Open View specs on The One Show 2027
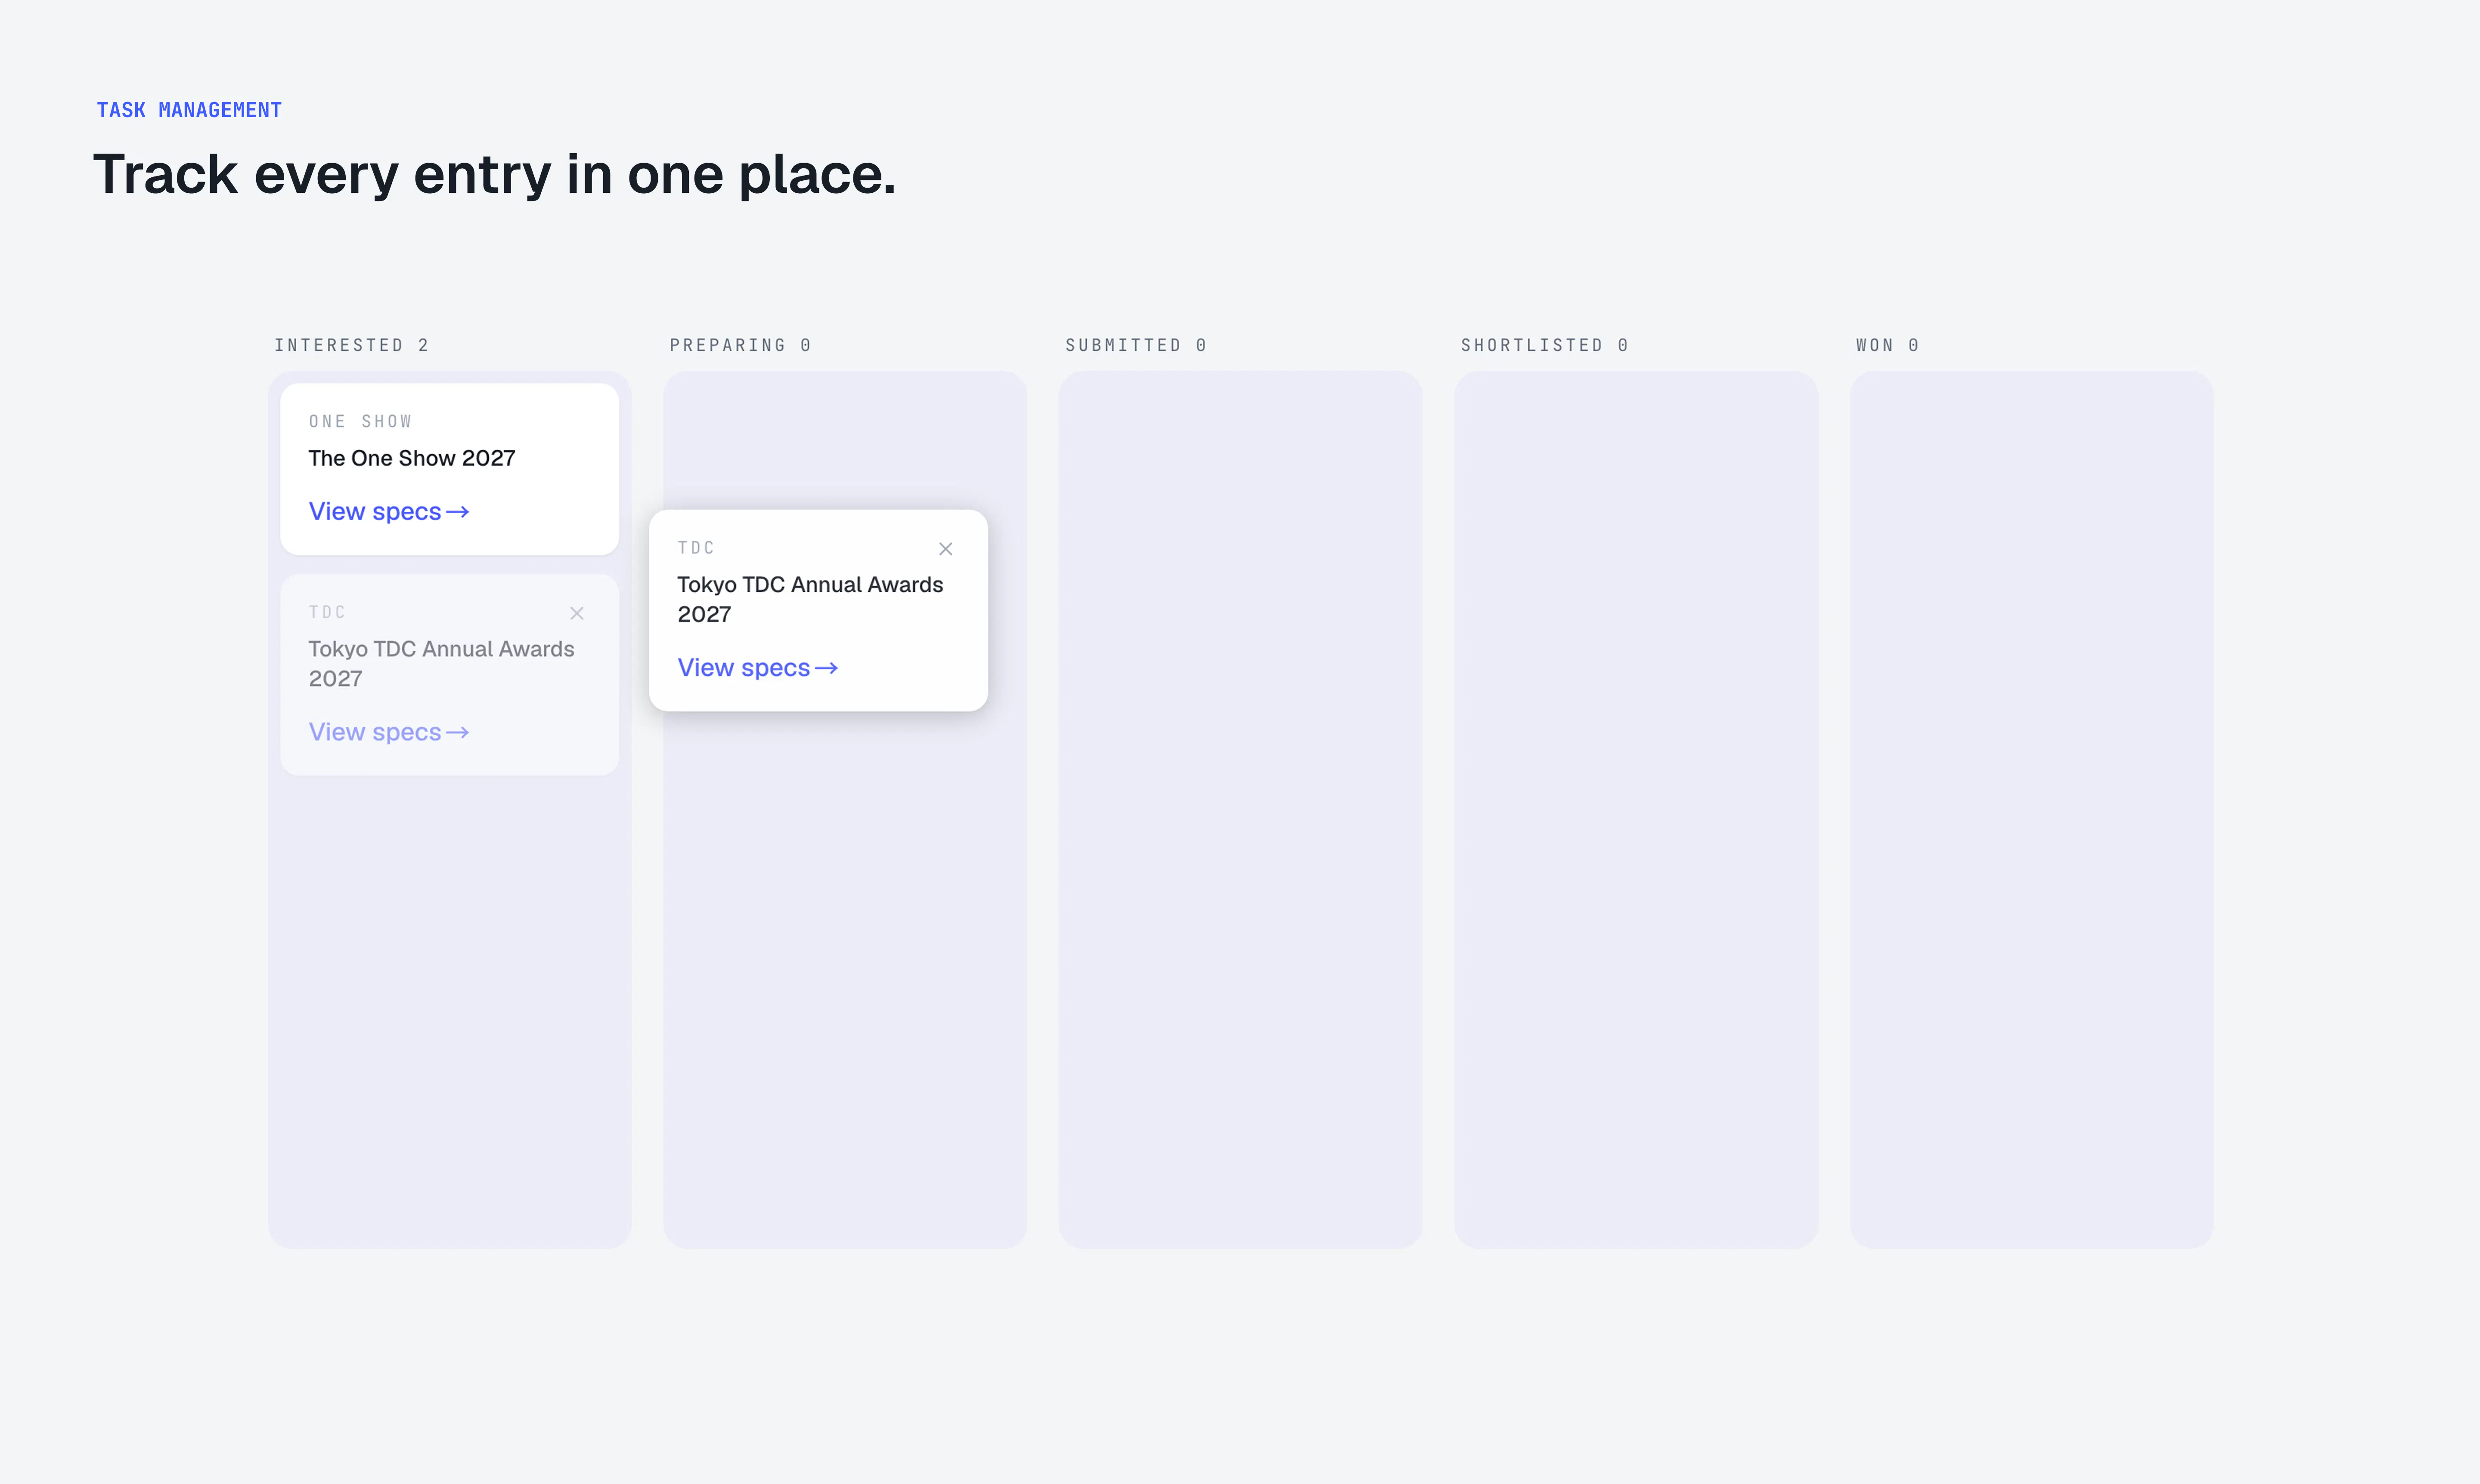The width and height of the screenshot is (2480, 1484). (388, 512)
